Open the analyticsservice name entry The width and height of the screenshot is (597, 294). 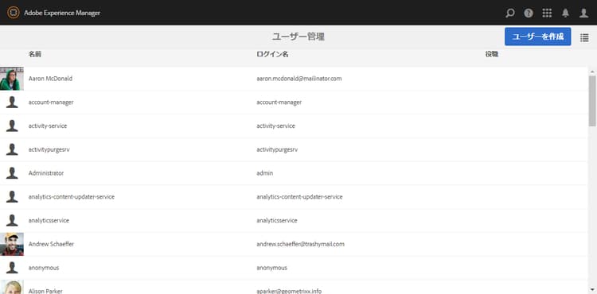click(x=49, y=220)
